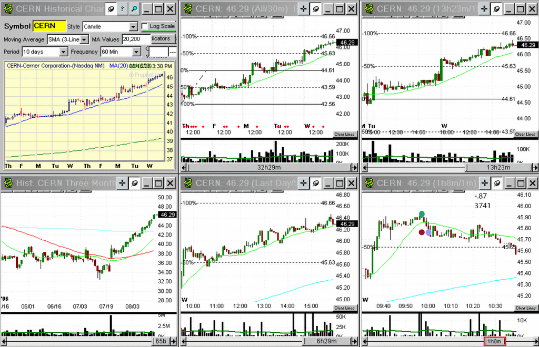Click scroll-left arrow in the All/30m chart
The width and height of the screenshot is (539, 347).
184,168
